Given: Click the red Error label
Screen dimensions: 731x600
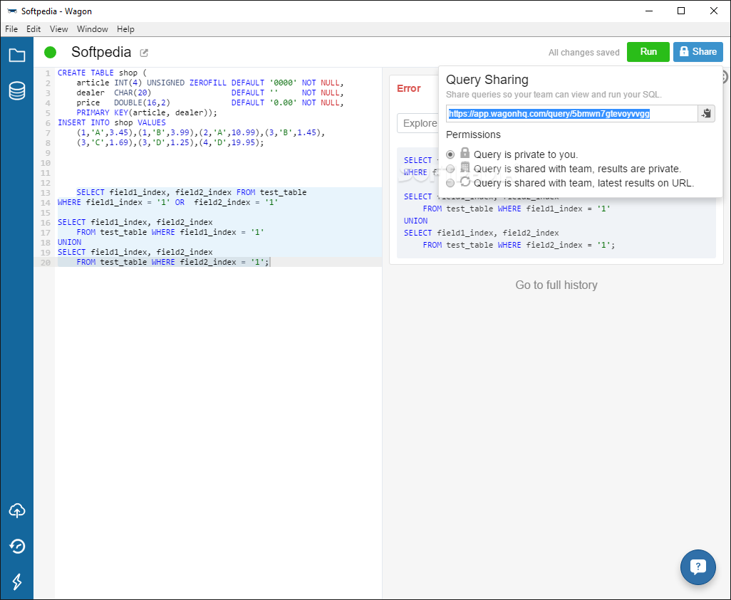Looking at the screenshot, I should pyautogui.click(x=409, y=88).
